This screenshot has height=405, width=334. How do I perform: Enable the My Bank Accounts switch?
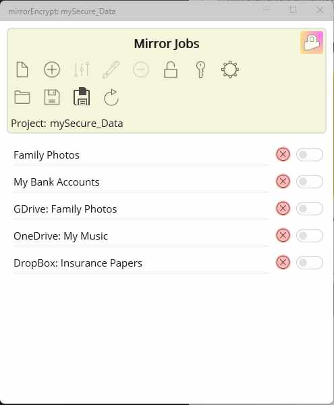pos(310,182)
